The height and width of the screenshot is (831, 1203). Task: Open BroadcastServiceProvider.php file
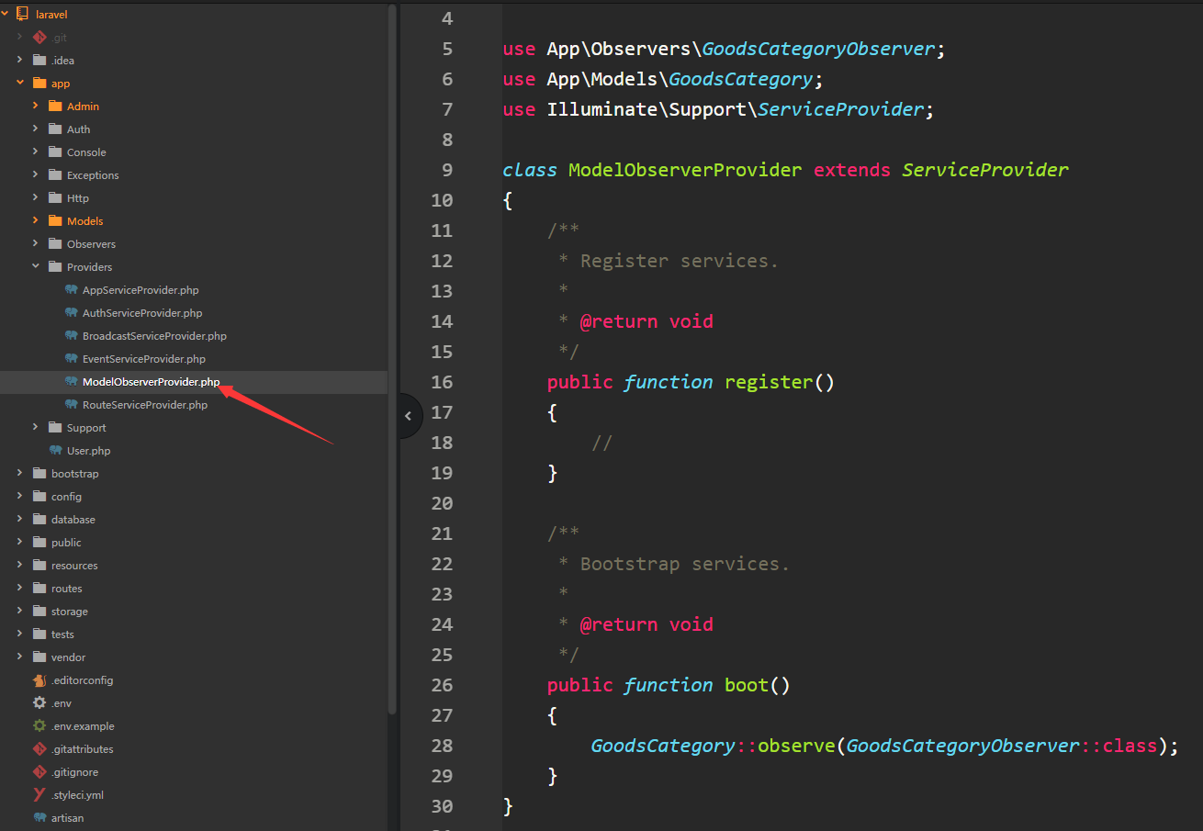point(154,336)
